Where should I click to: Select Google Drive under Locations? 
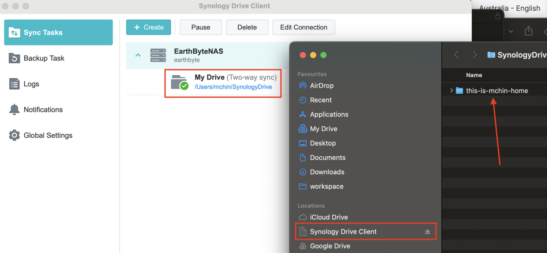click(330, 246)
